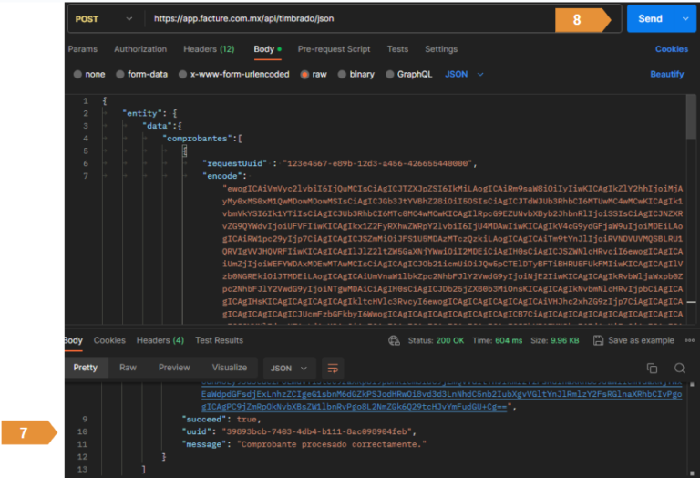Click the Send button

coord(650,18)
